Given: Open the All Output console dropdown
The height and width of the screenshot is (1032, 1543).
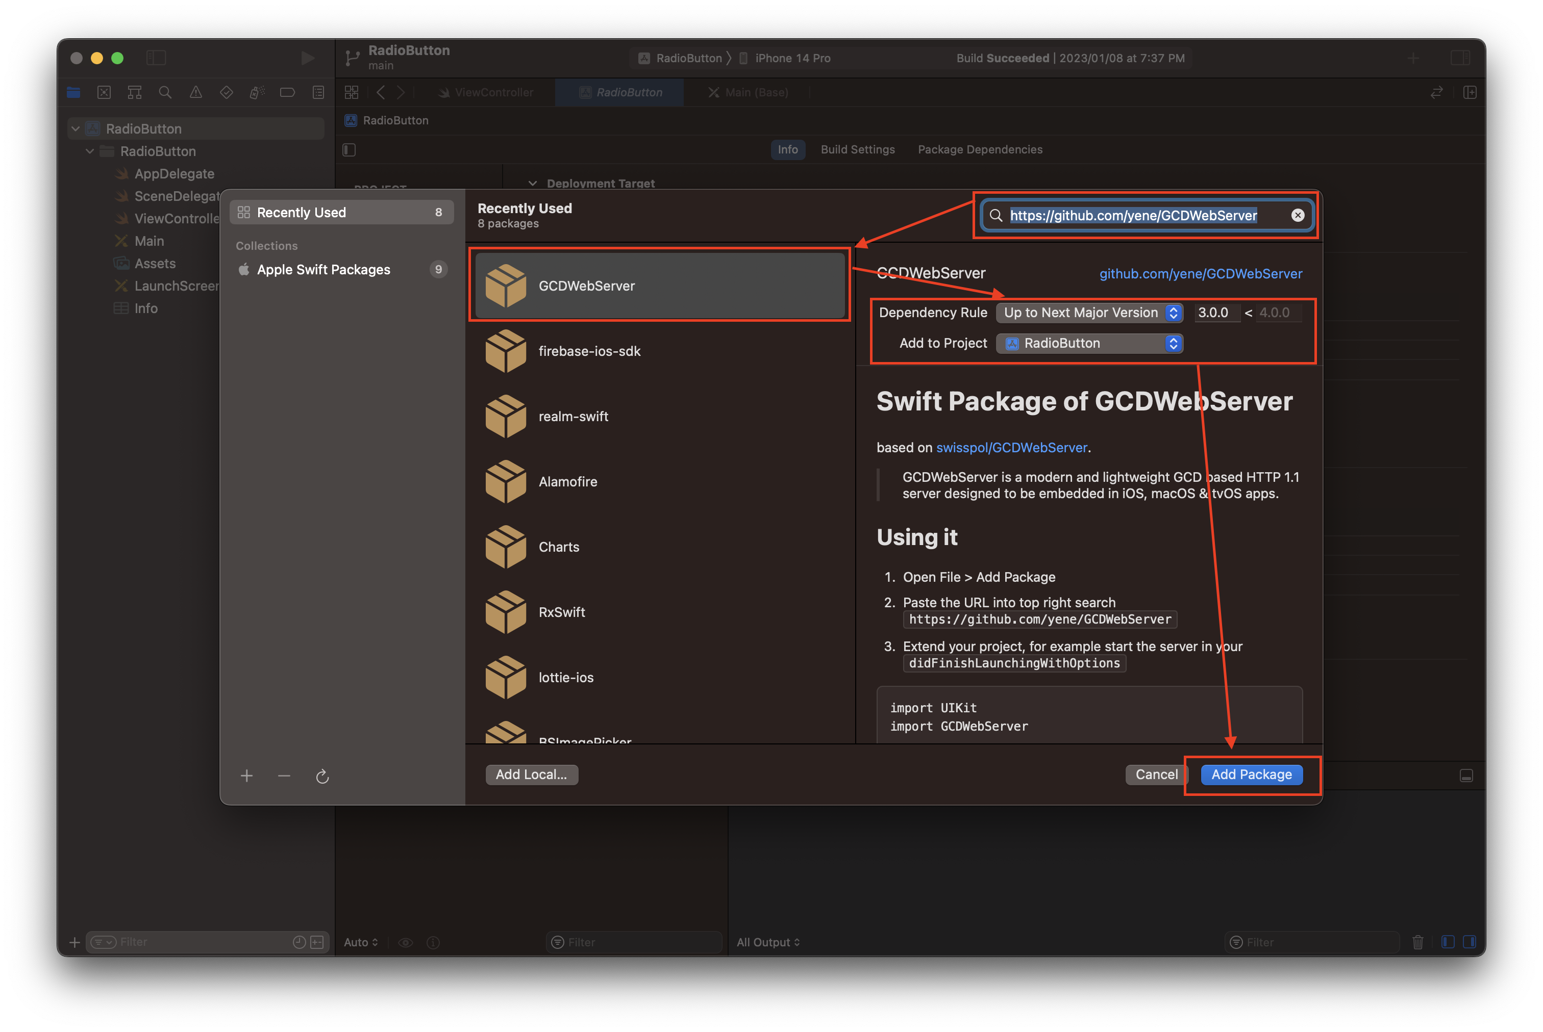Looking at the screenshot, I should 768,942.
